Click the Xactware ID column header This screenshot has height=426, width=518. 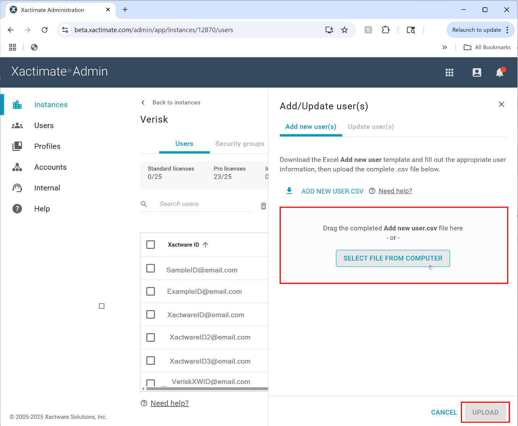(184, 245)
